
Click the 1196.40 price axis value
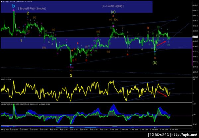[196, 21]
